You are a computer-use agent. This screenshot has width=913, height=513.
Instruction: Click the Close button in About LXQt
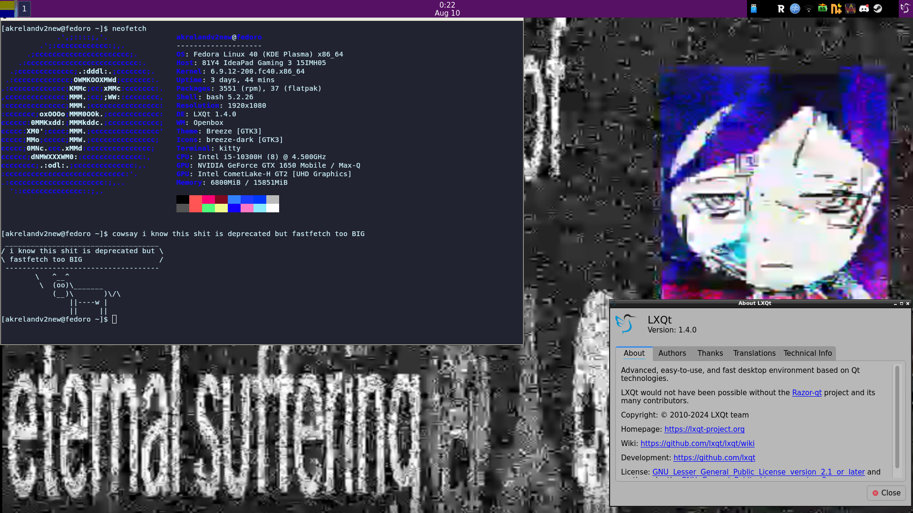click(x=886, y=493)
